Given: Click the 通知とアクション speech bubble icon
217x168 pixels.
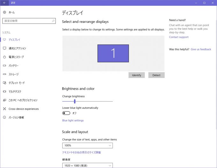Looking at the screenshot, I should [x=4, y=48].
